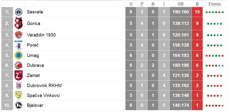Select the Poreč club logo

point(19,45)
